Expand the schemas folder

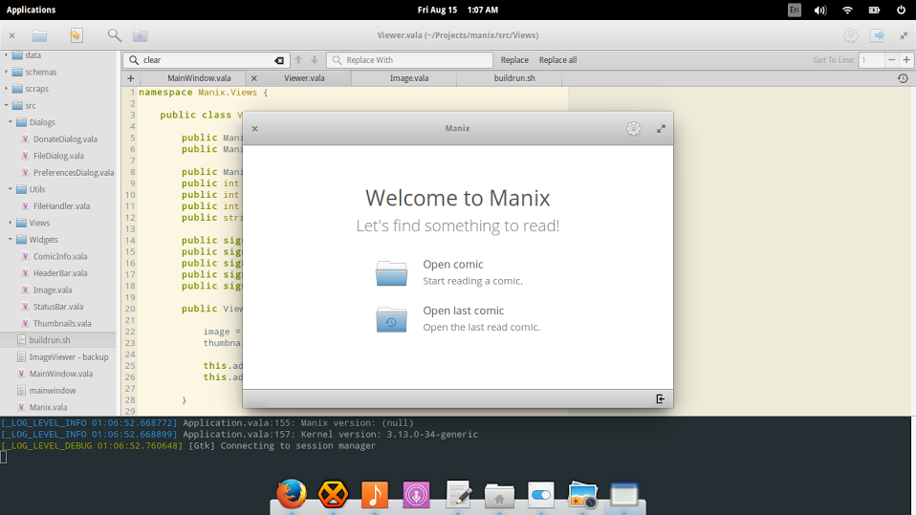(7, 72)
